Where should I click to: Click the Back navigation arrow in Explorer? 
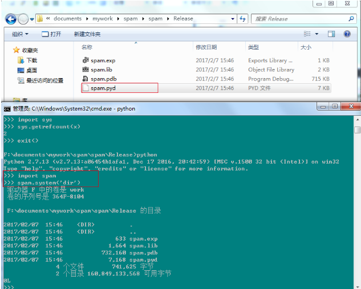[x=11, y=19]
